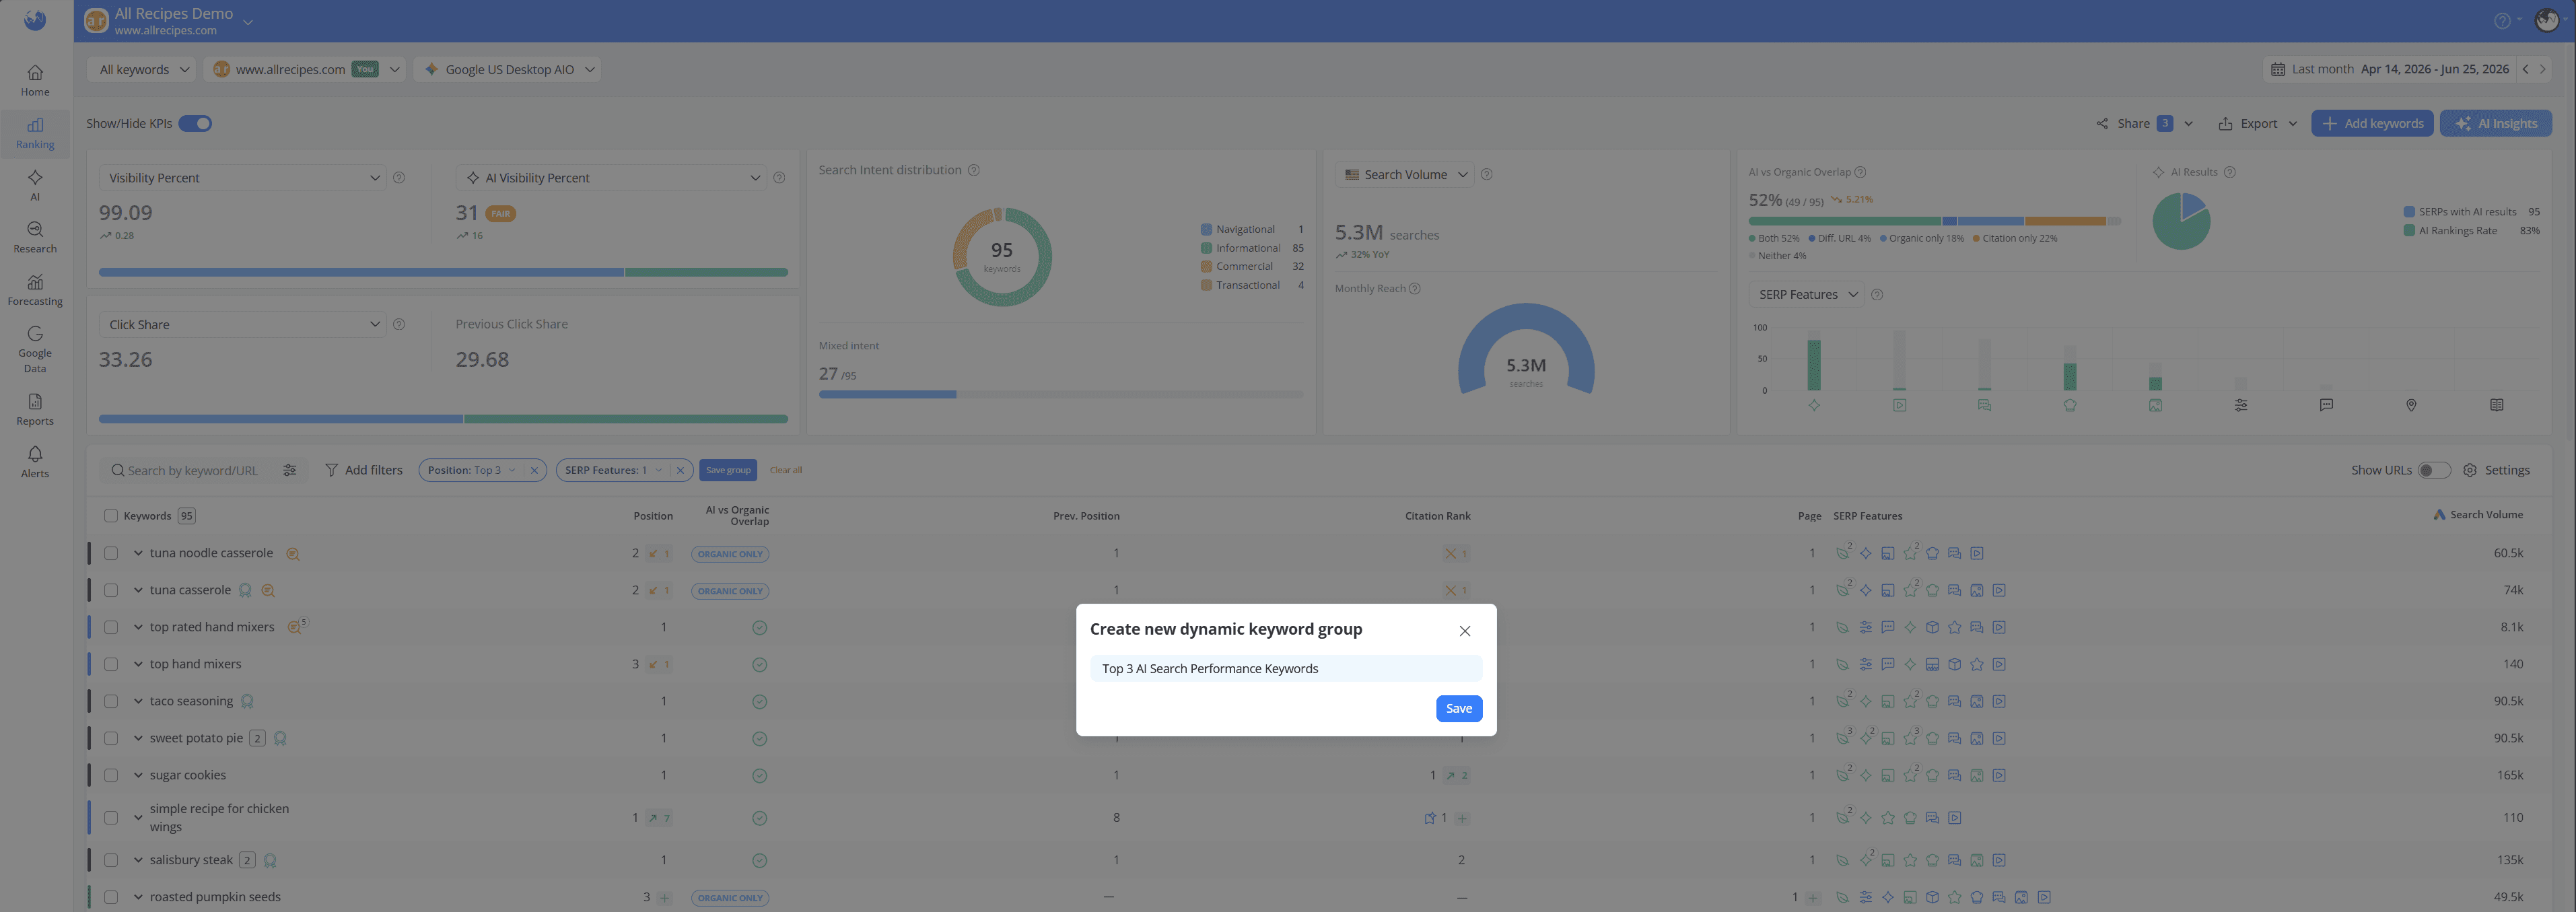Click the AI Overview icon in SERP Features chart
The width and height of the screenshot is (2576, 912).
coord(1814,405)
